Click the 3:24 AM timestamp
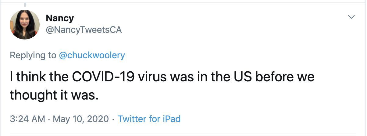367x136 pixels. coord(27,119)
